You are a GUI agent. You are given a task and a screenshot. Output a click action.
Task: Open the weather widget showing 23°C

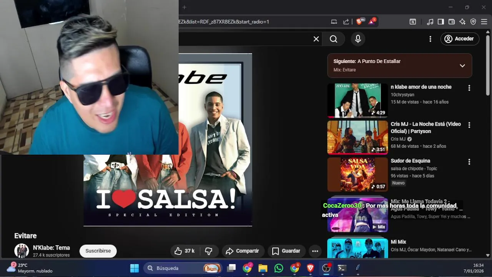coord(30,268)
